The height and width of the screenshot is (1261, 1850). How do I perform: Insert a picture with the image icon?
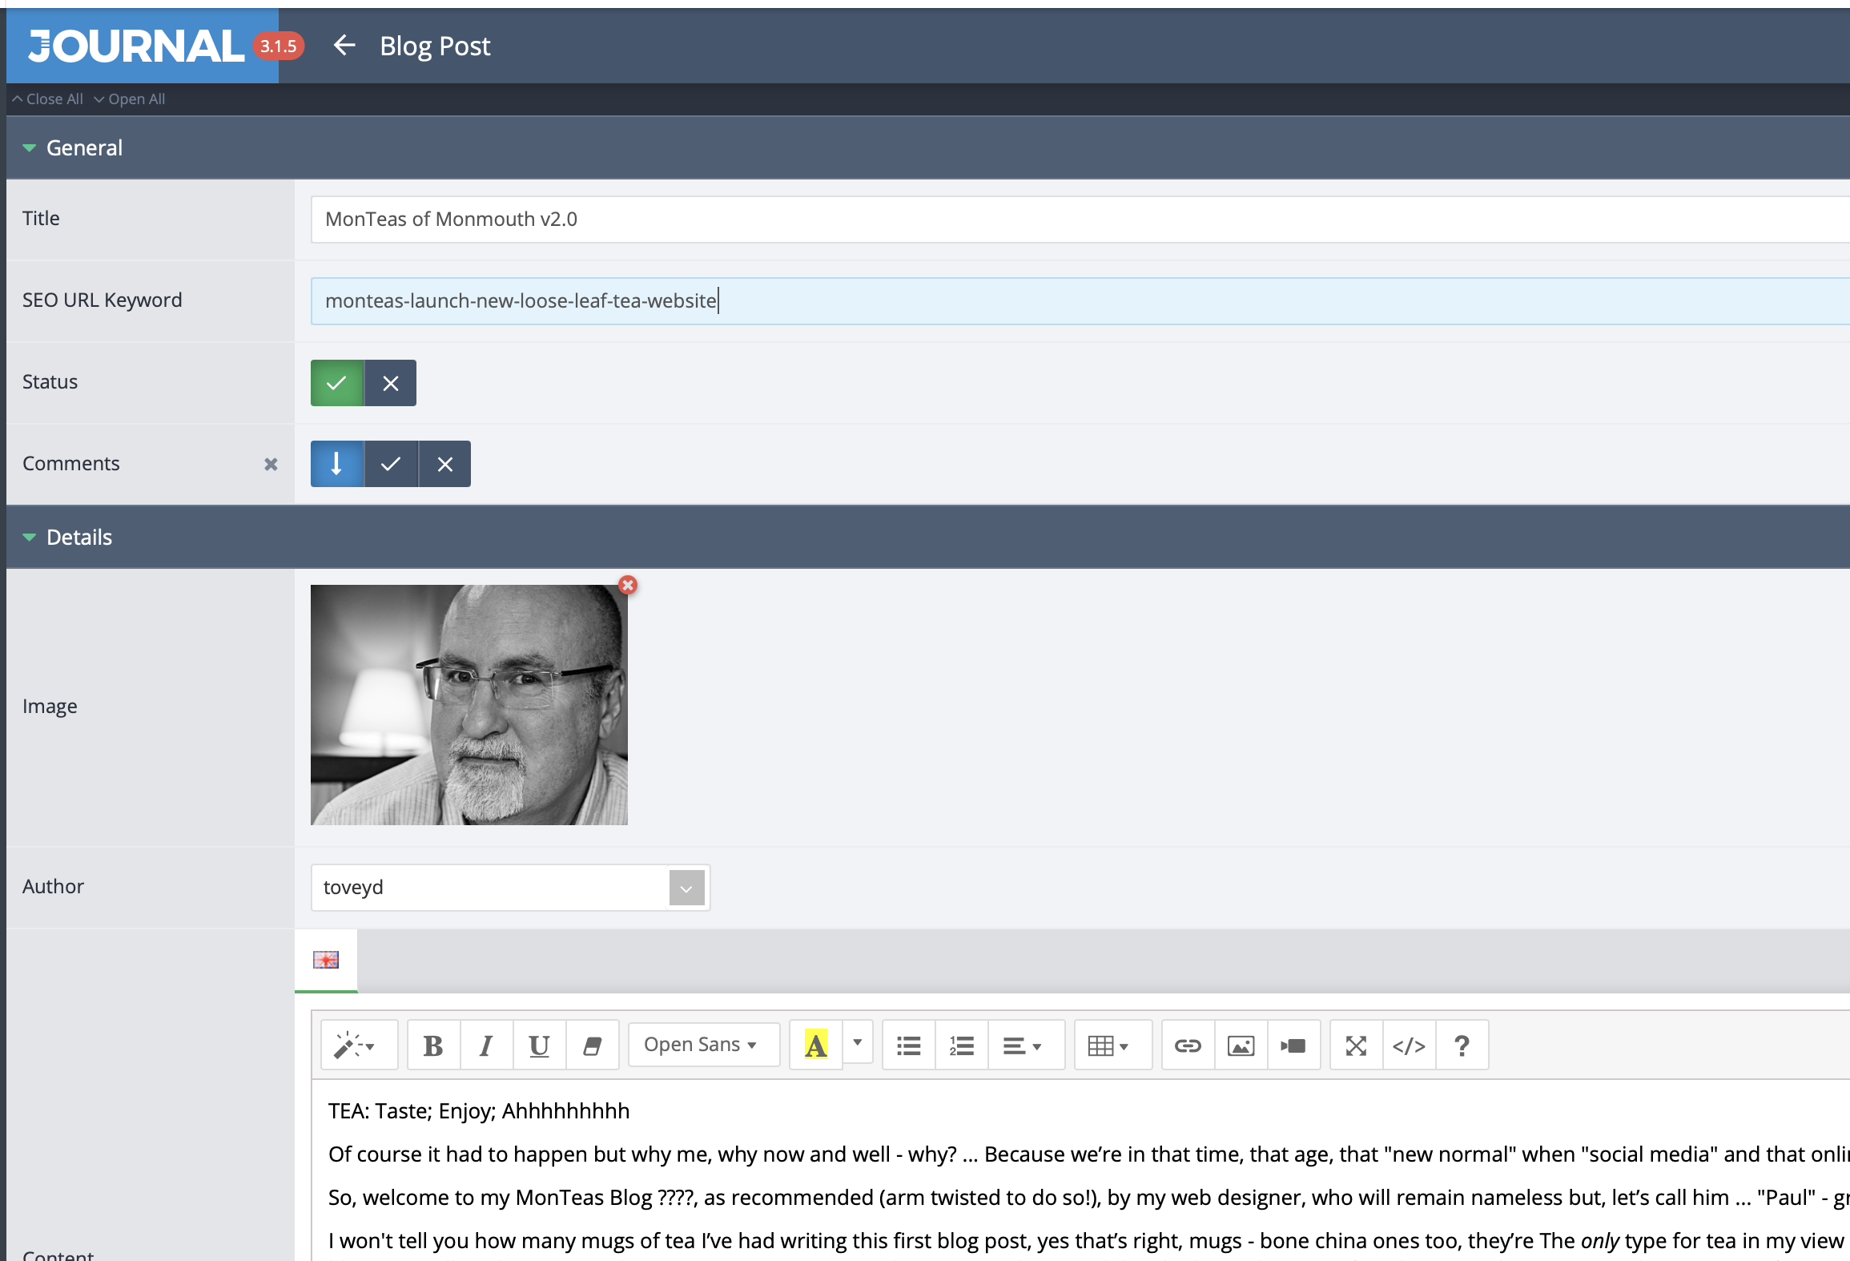1241,1045
